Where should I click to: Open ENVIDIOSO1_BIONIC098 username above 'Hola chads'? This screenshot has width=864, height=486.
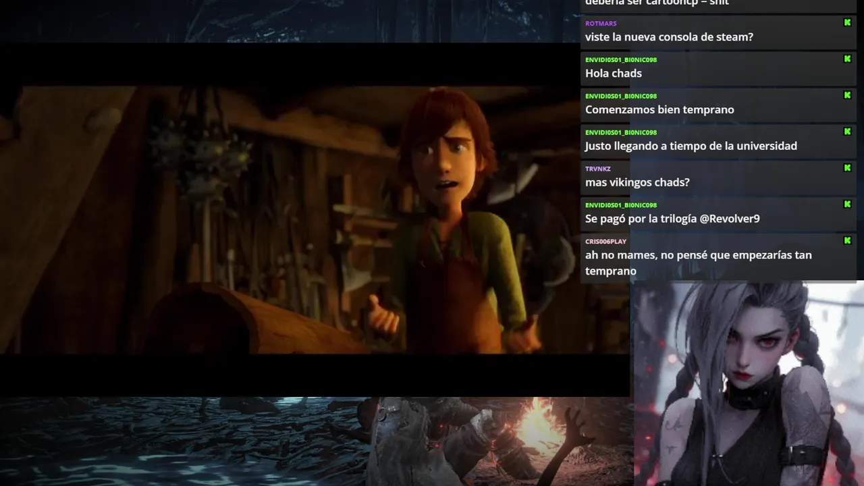coord(621,59)
